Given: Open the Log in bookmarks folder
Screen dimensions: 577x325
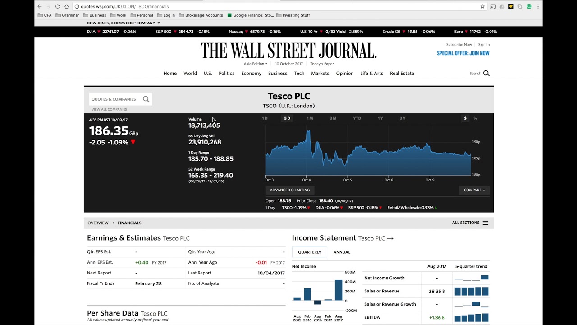Looking at the screenshot, I should point(166,15).
